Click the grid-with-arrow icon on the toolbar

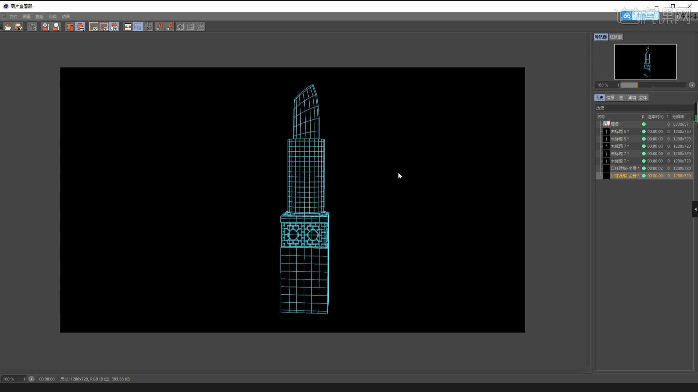point(45,26)
